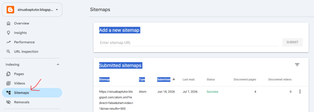Viewport: 314px width, 112px height.
Task: Click the Sitemaps page title
Action: click(x=100, y=9)
